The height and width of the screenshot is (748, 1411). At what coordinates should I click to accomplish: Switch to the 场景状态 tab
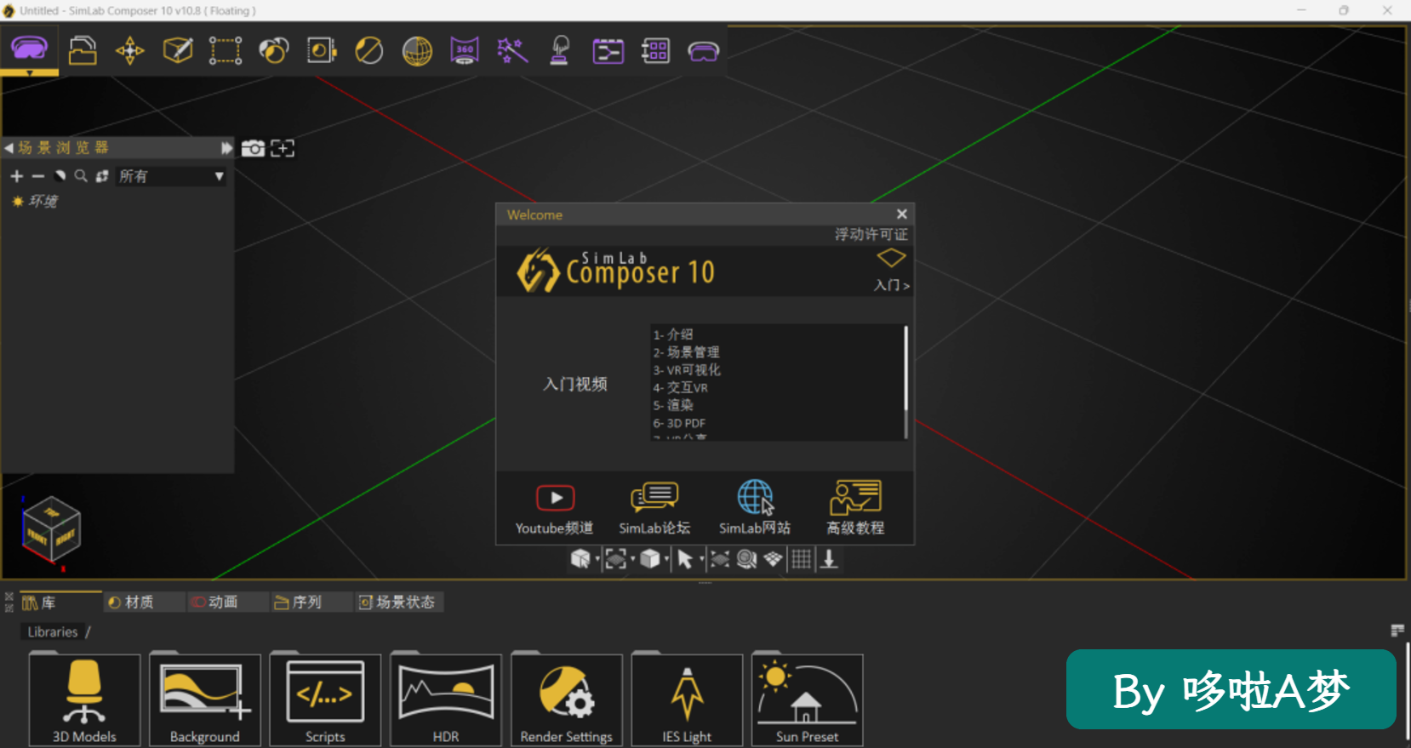click(x=397, y=602)
